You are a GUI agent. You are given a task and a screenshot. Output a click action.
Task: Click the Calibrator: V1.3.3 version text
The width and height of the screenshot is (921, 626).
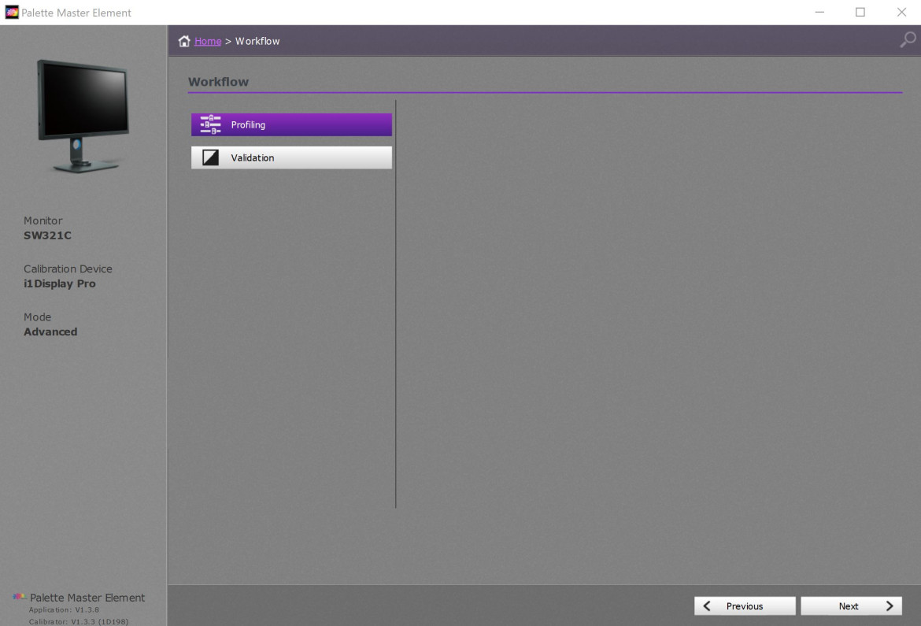(x=79, y=621)
